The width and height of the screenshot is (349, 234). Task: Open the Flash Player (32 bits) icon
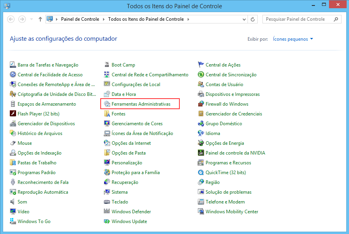point(13,113)
